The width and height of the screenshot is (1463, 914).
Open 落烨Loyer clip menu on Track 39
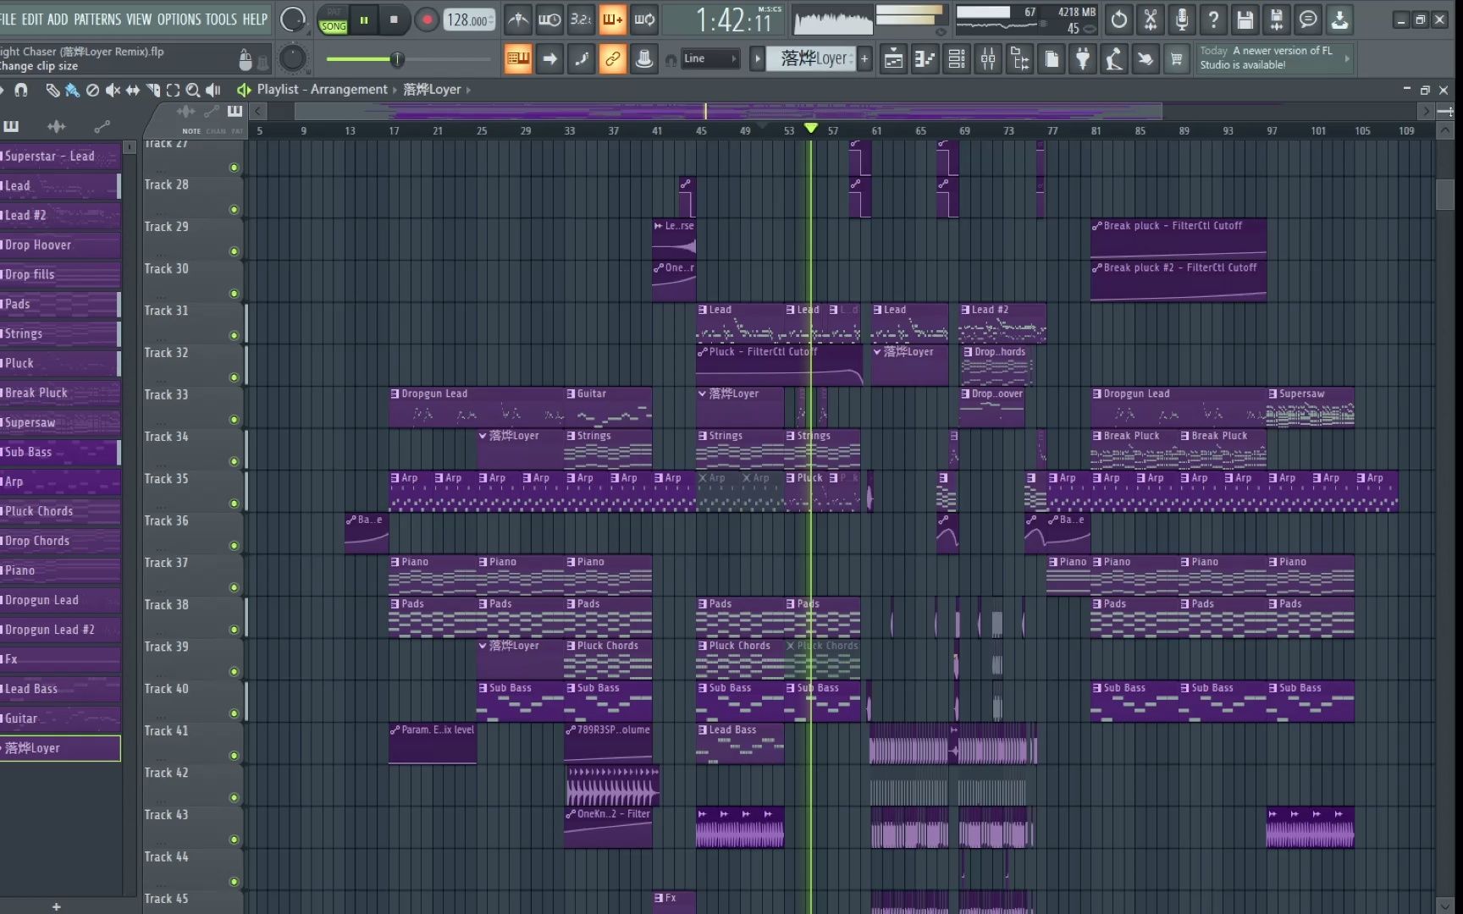(x=483, y=646)
